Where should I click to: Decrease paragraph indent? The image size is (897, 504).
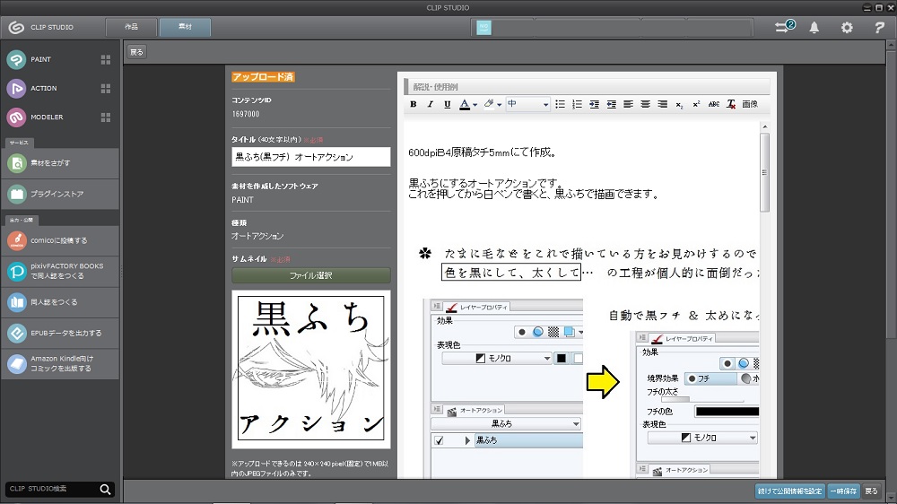click(x=612, y=104)
